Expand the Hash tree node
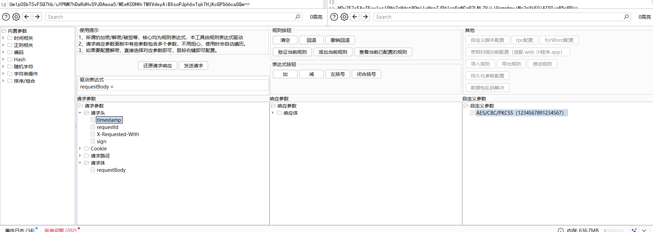 coord(3,59)
